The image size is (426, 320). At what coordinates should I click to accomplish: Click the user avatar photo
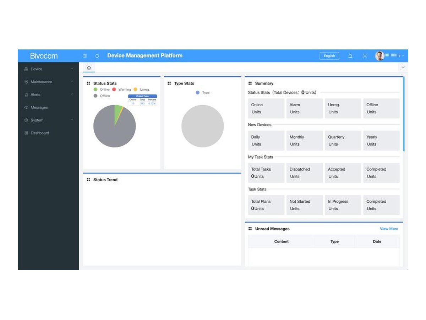point(380,56)
